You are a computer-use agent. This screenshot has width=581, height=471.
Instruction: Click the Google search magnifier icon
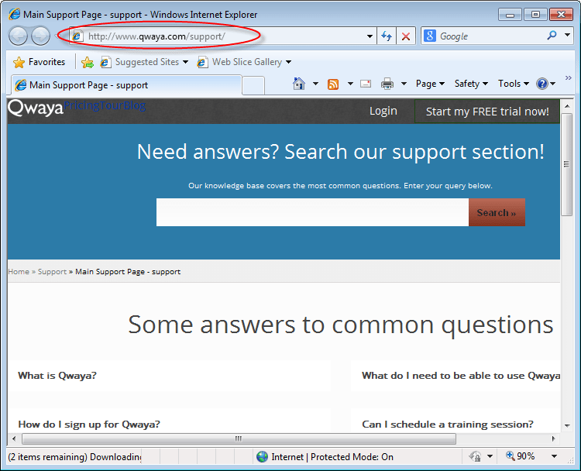(x=552, y=36)
